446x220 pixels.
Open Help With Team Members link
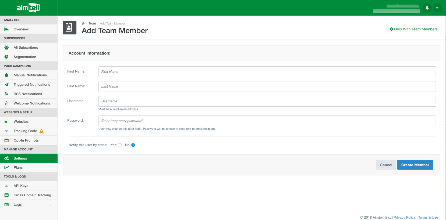point(413,29)
